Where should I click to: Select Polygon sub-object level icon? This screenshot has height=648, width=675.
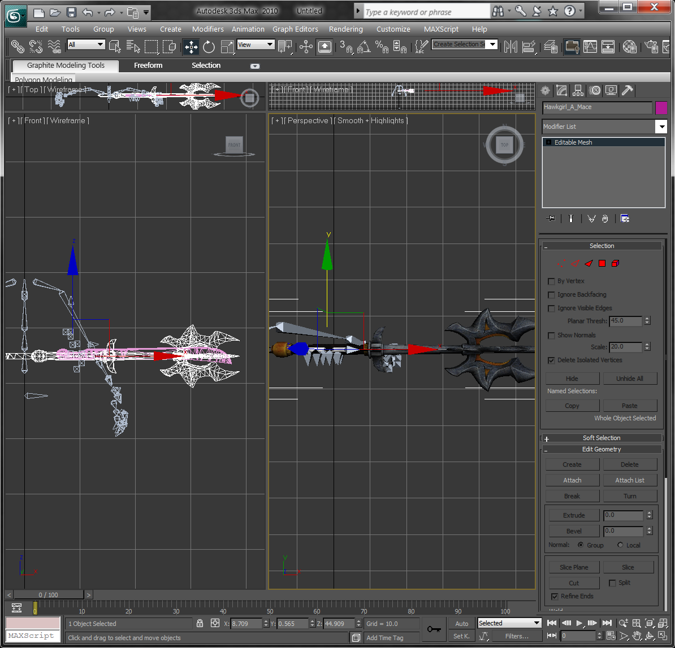(x=602, y=263)
